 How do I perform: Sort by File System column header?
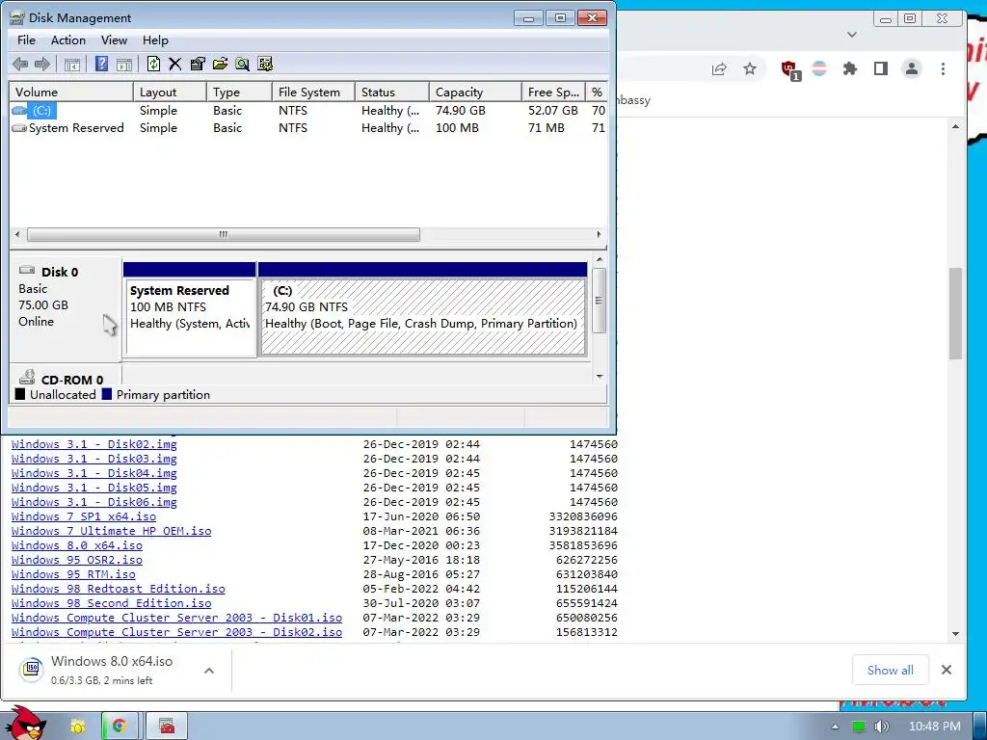coord(313,92)
